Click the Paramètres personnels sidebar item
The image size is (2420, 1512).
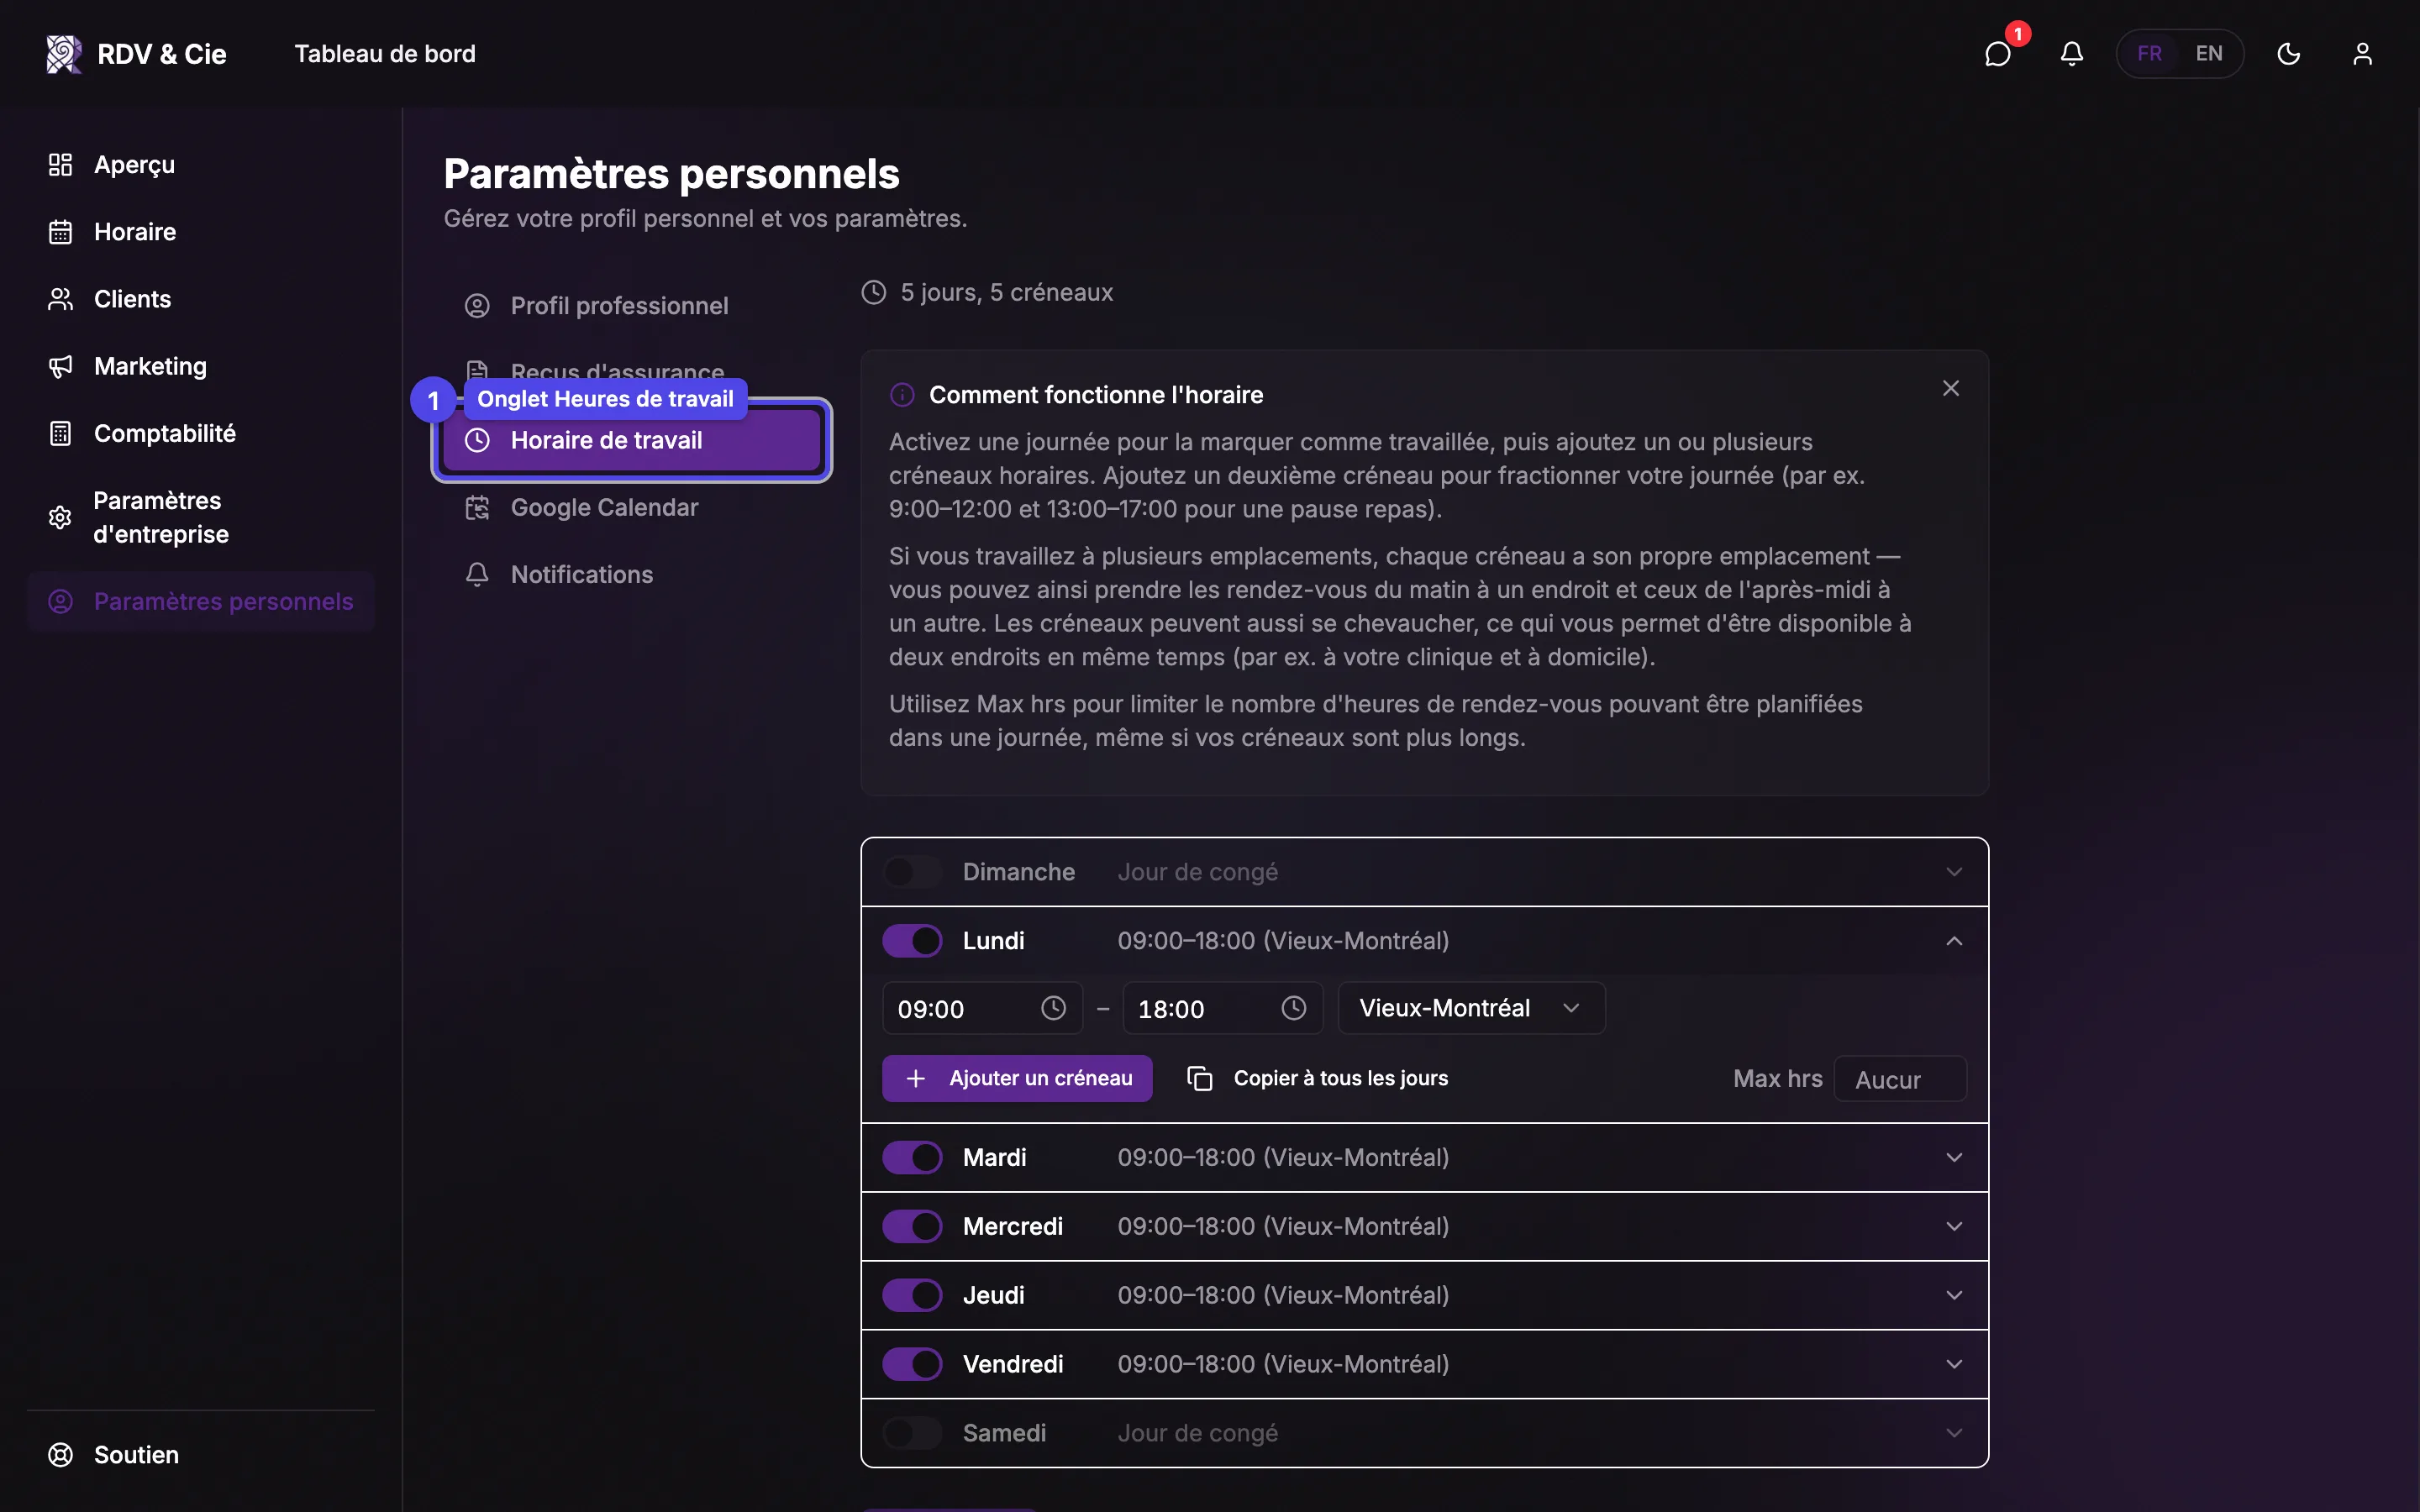200,601
